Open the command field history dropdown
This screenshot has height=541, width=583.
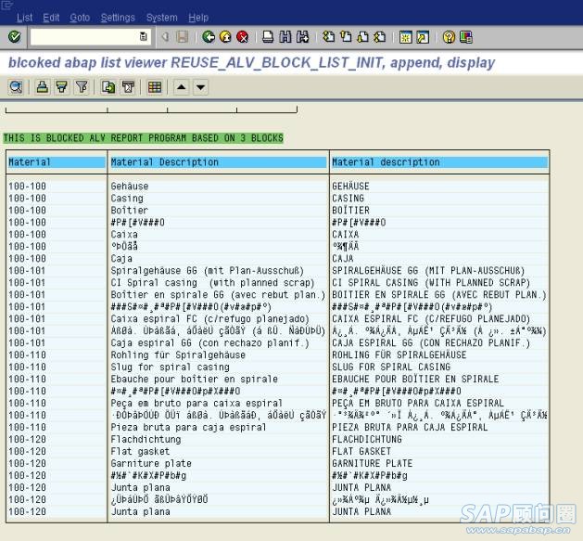tap(143, 37)
